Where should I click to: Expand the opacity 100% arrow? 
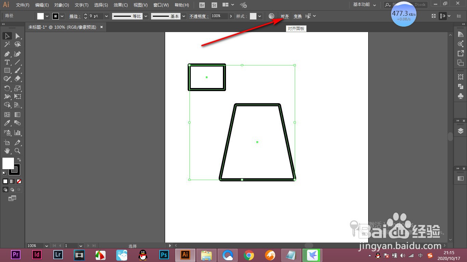click(231, 16)
